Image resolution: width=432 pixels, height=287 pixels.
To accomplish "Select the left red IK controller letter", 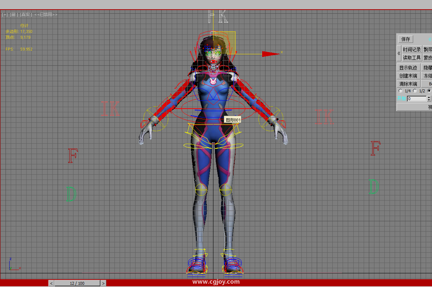I will tap(110, 109).
